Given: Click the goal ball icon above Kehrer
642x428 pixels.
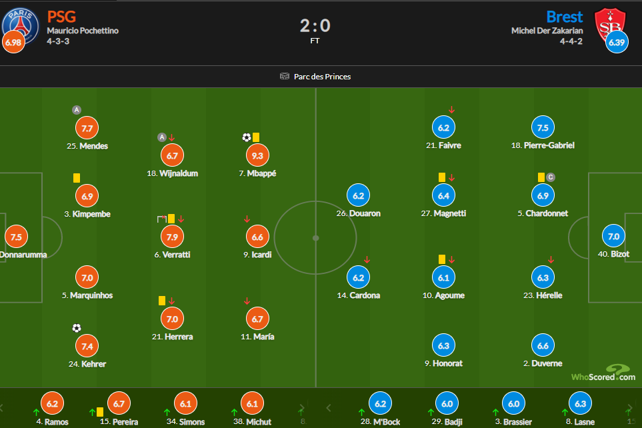Looking at the screenshot, I should [x=77, y=328].
